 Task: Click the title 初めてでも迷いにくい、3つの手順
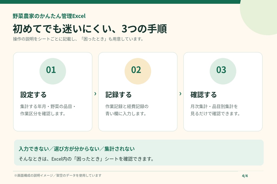[90, 29]
